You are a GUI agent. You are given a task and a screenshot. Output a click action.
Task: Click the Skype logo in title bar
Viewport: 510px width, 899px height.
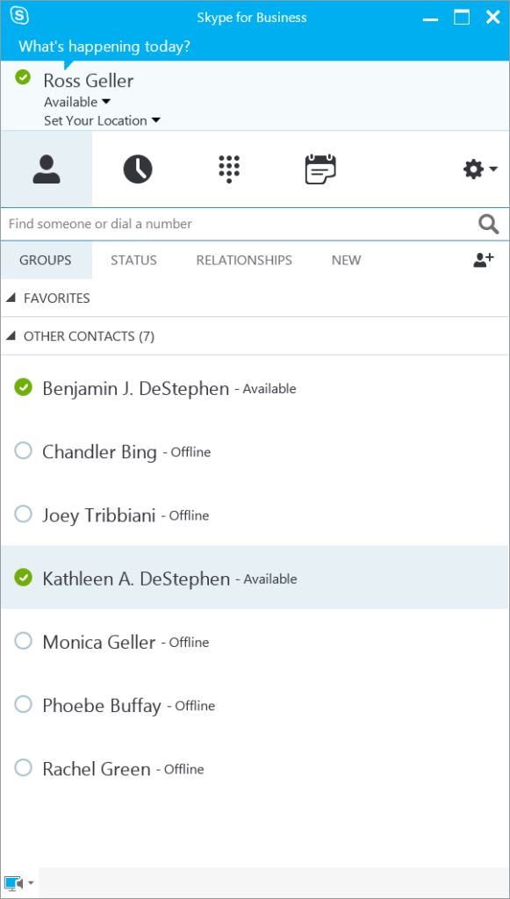coord(19,16)
